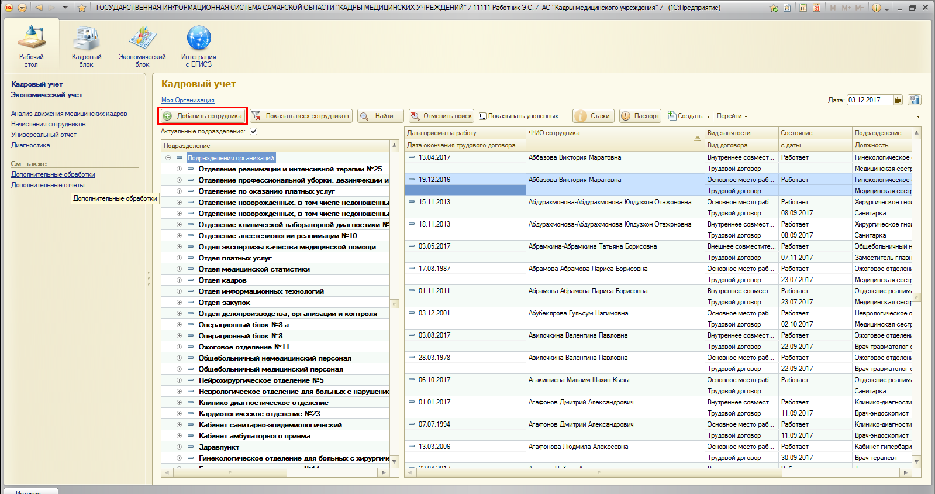This screenshot has width=935, height=494.
Task: Open the calendar picker beside the date field
Action: [898, 100]
